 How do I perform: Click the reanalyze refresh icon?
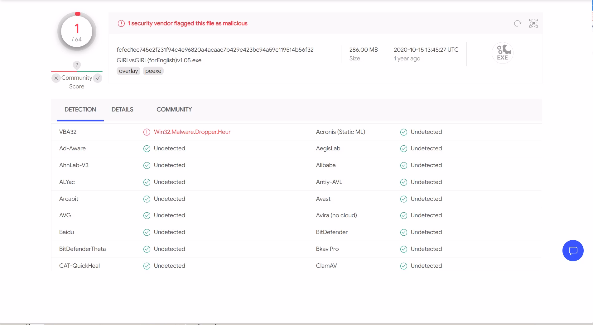coord(518,23)
